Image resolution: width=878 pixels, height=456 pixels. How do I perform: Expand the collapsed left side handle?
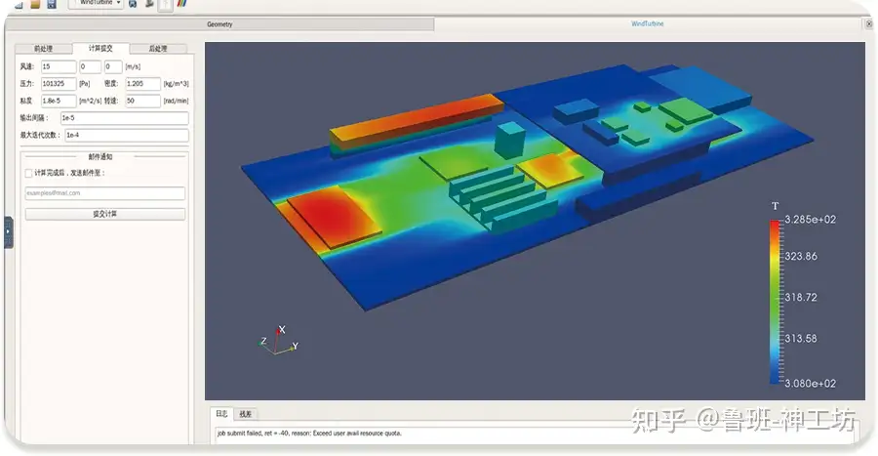coord(9,232)
